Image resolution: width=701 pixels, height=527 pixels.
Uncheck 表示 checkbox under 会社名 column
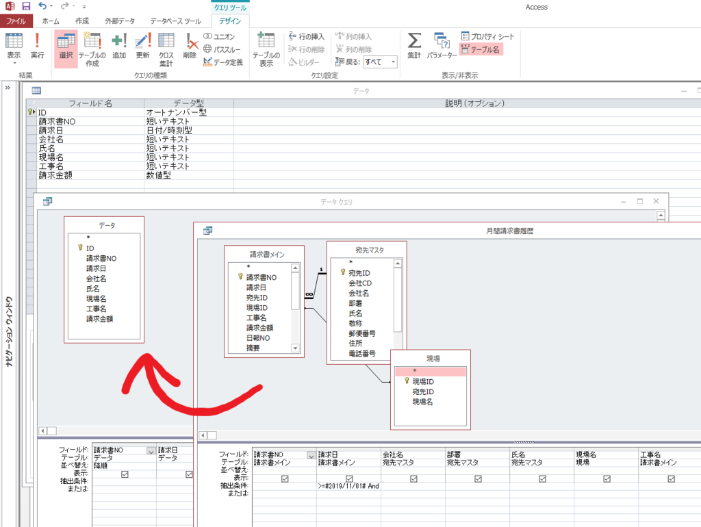point(413,478)
